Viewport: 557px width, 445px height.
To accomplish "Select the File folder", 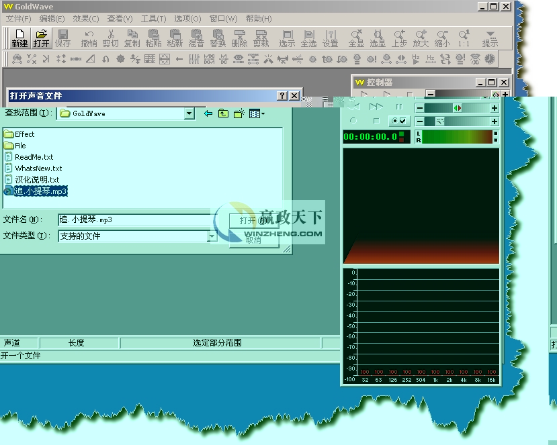I will pos(15,146).
